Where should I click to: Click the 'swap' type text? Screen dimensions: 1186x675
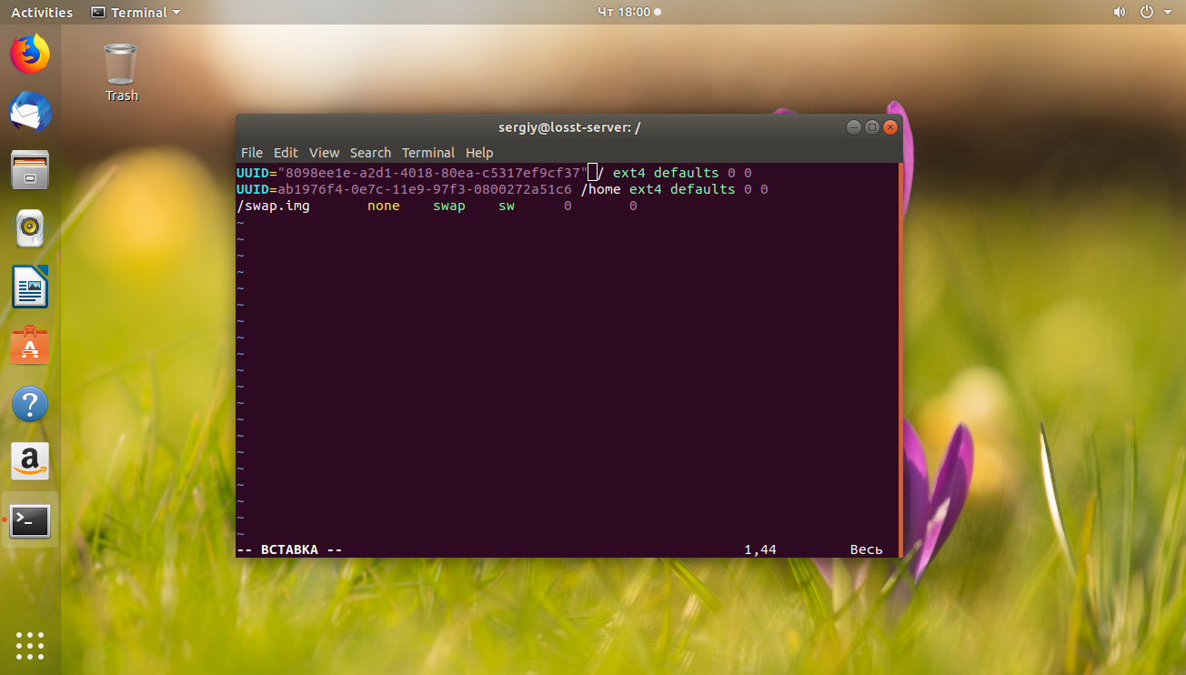pyautogui.click(x=449, y=206)
